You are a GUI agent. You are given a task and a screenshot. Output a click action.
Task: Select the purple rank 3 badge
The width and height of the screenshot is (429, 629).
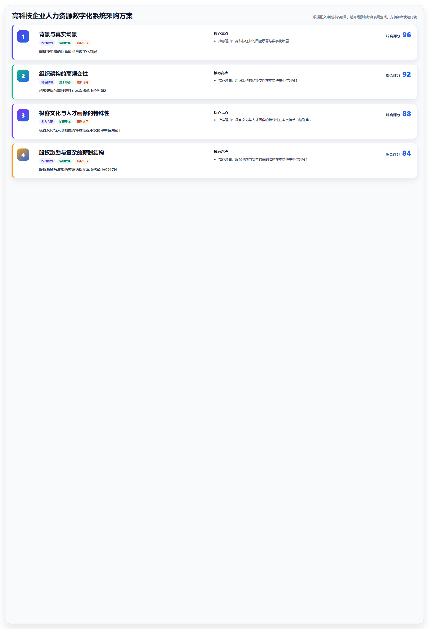23,115
